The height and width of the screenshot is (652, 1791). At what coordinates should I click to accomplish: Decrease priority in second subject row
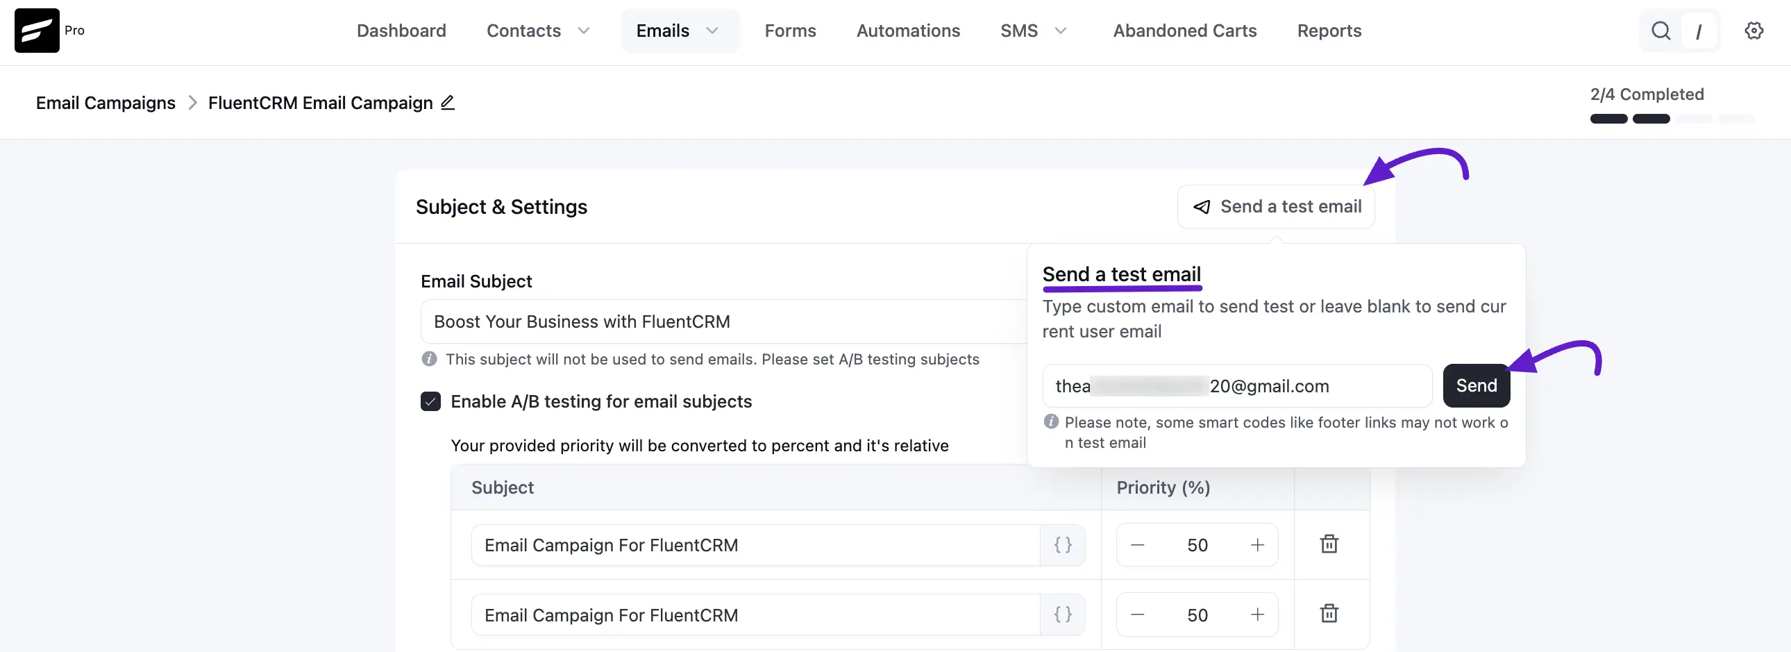[1138, 615]
